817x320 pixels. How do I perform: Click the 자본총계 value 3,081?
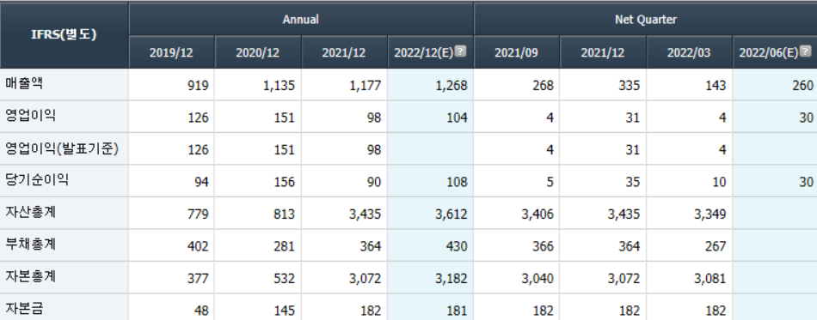click(711, 279)
